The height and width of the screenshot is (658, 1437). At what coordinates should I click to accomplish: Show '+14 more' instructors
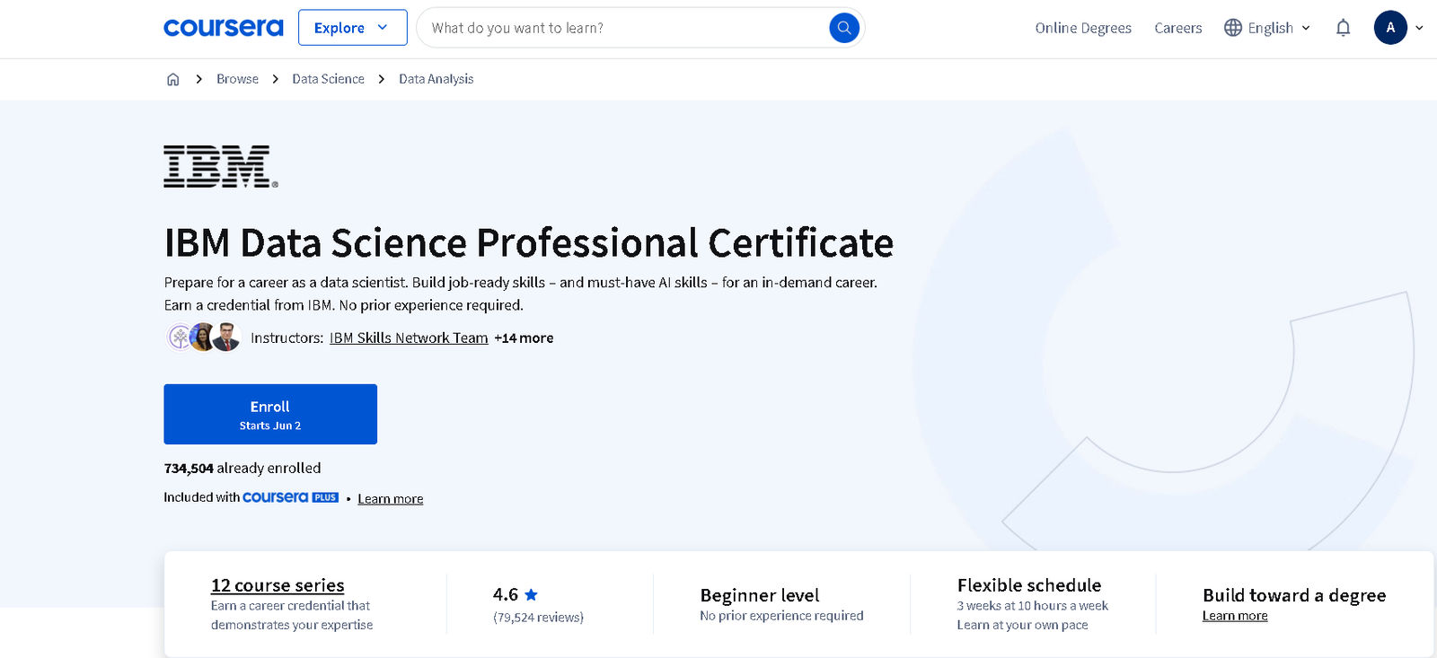[524, 338]
